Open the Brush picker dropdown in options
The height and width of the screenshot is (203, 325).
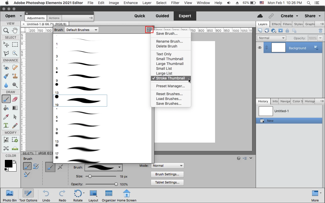pos(104,167)
